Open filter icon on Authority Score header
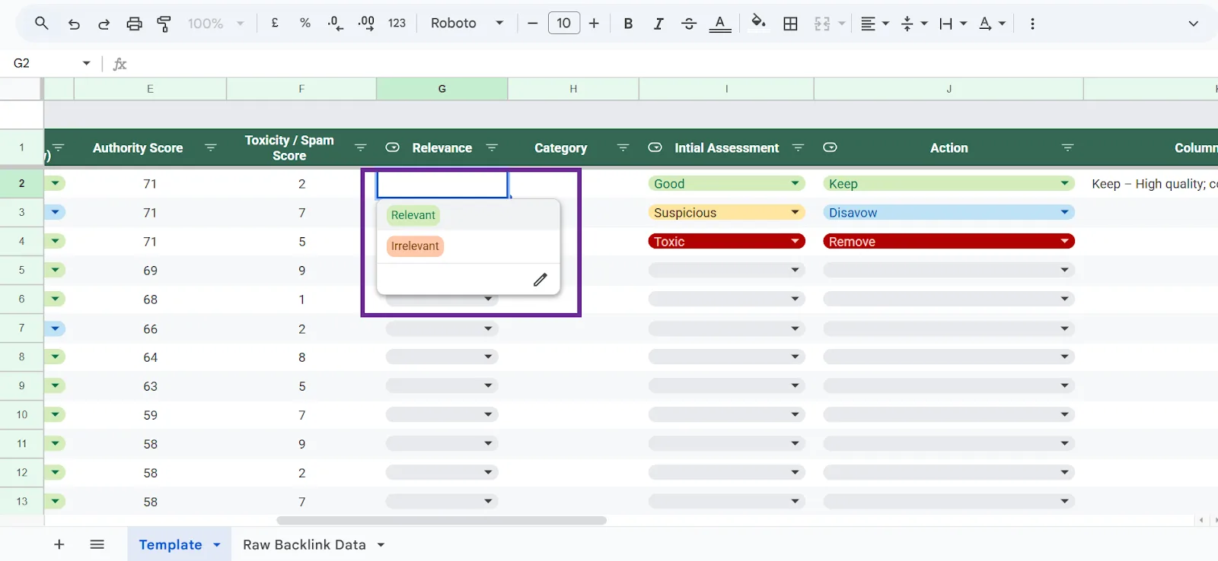 211,147
